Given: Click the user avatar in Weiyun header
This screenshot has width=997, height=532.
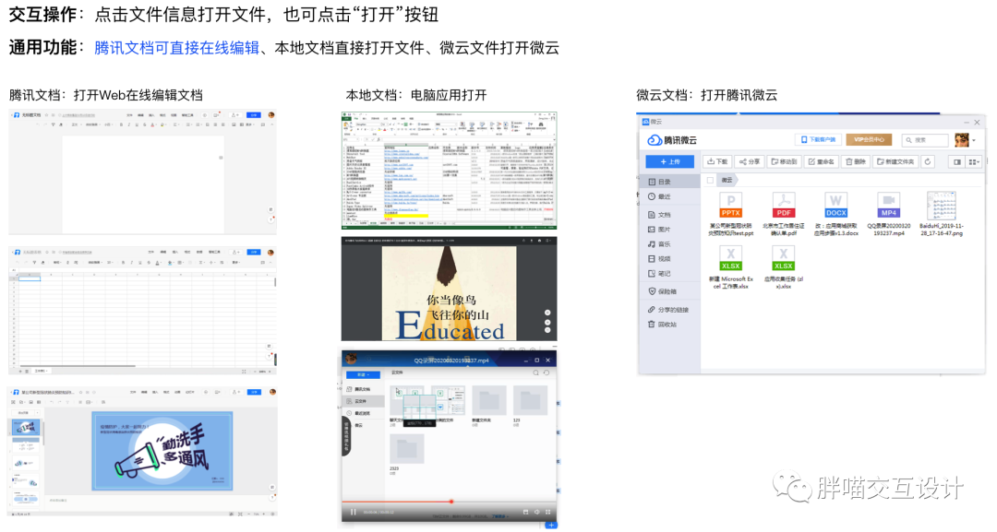Looking at the screenshot, I should (x=961, y=139).
